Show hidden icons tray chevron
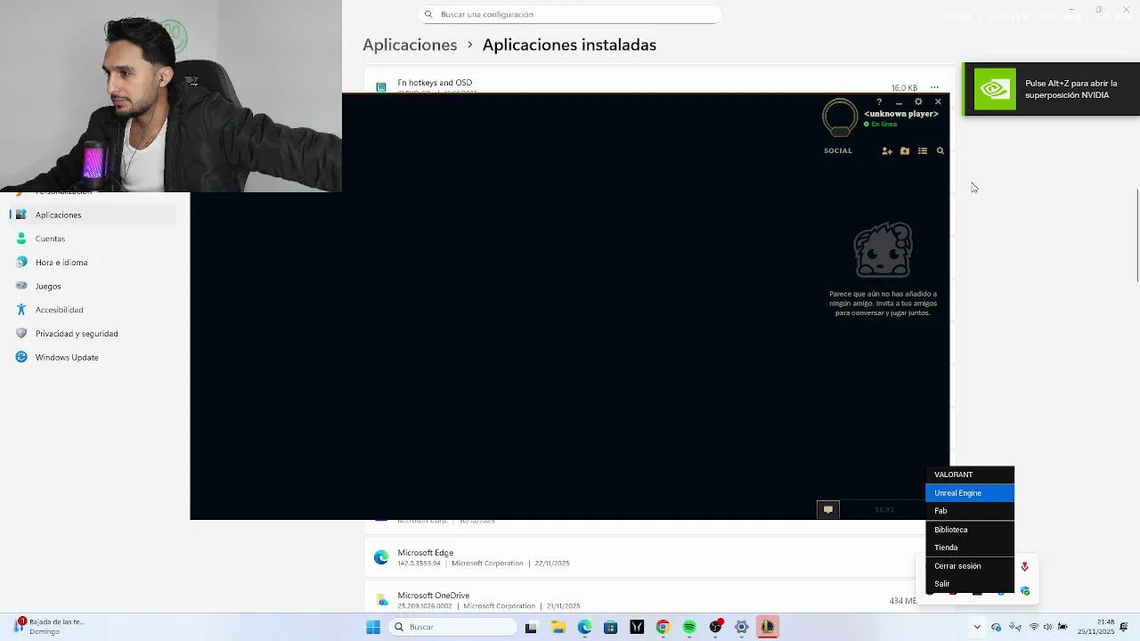This screenshot has width=1140, height=641. [x=977, y=627]
